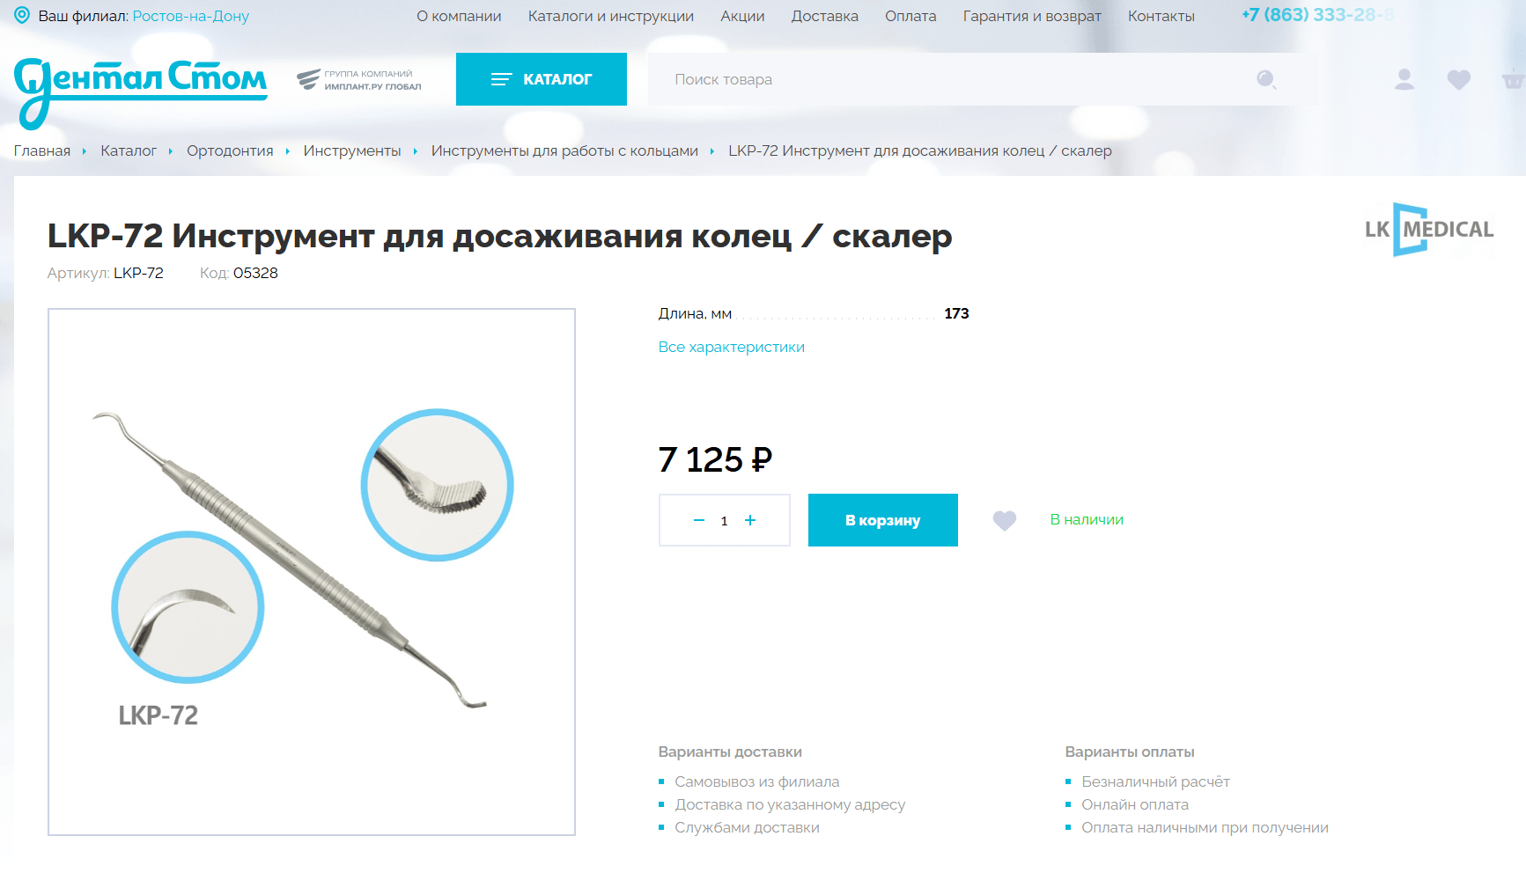1526x873 pixels.
Task: Click the location pin icon
Action: pos(22,16)
